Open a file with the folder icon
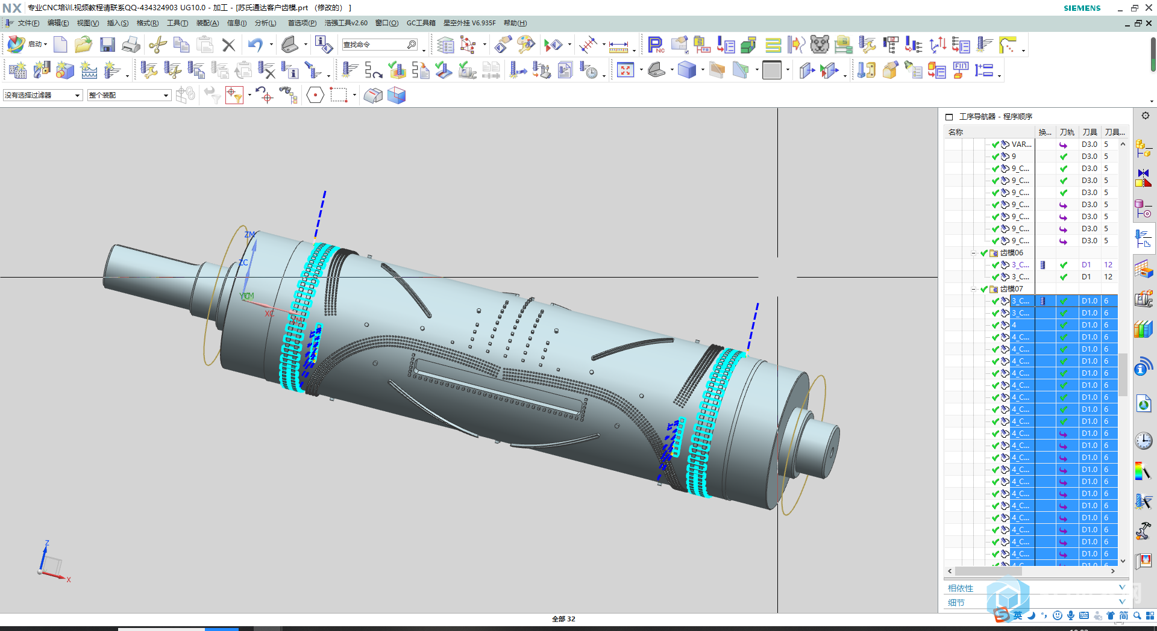Image resolution: width=1157 pixels, height=631 pixels. pos(83,45)
